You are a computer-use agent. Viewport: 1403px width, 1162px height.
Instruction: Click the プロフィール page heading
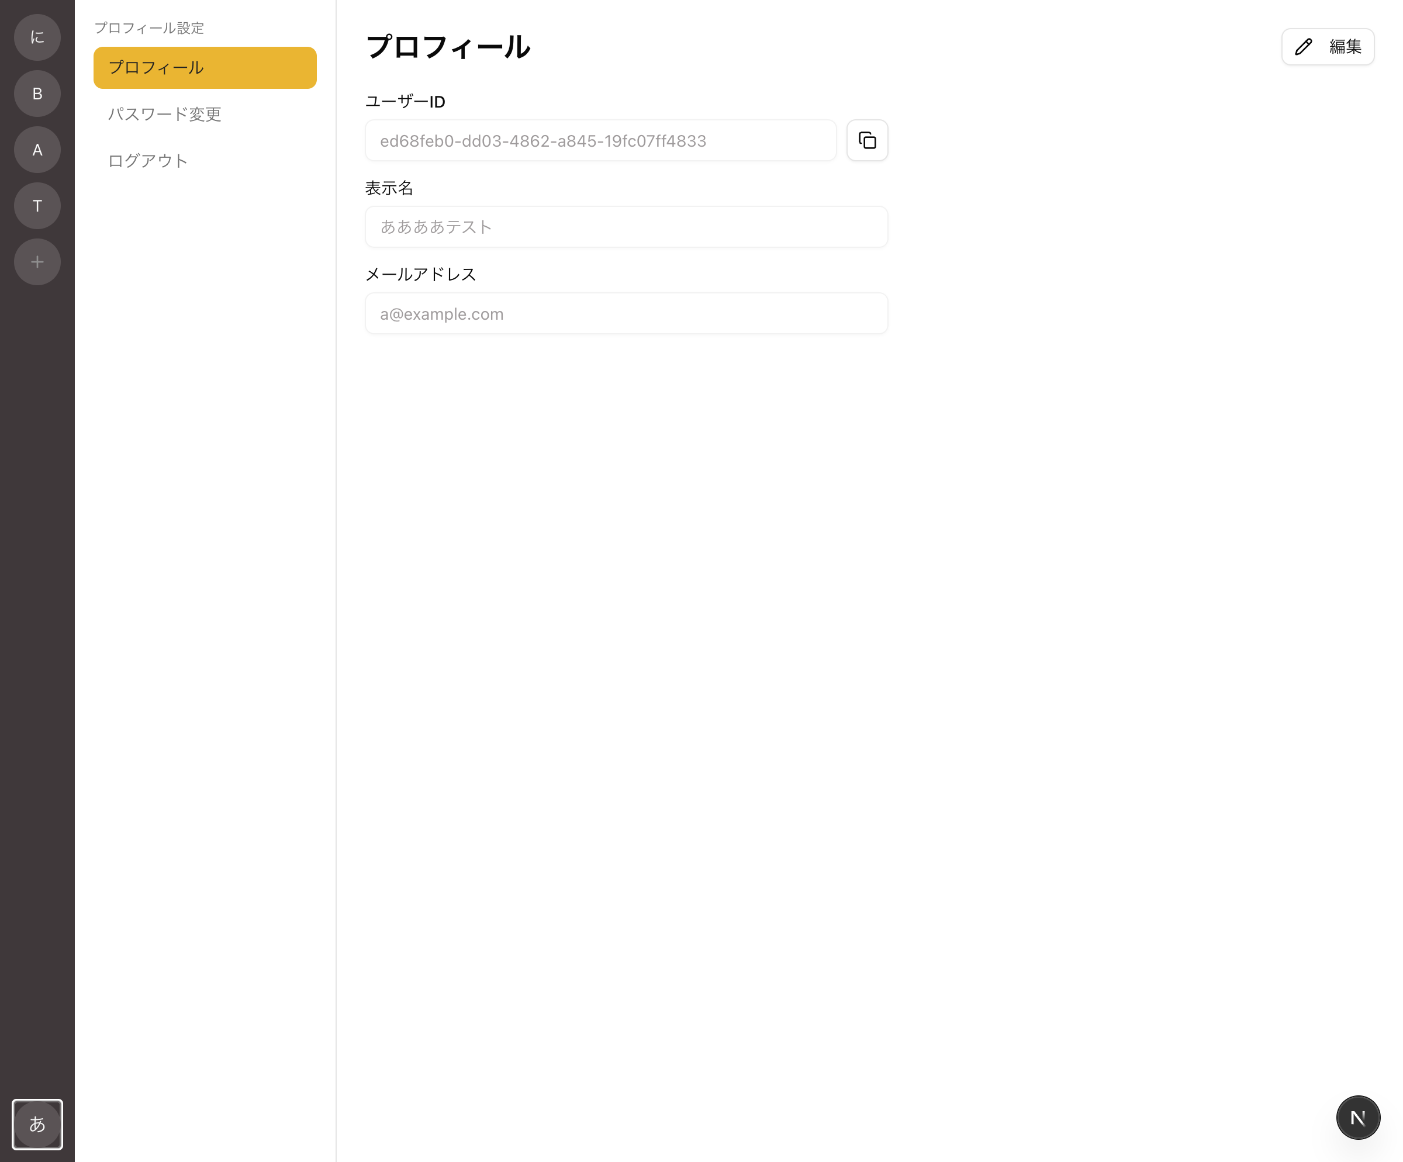point(448,47)
